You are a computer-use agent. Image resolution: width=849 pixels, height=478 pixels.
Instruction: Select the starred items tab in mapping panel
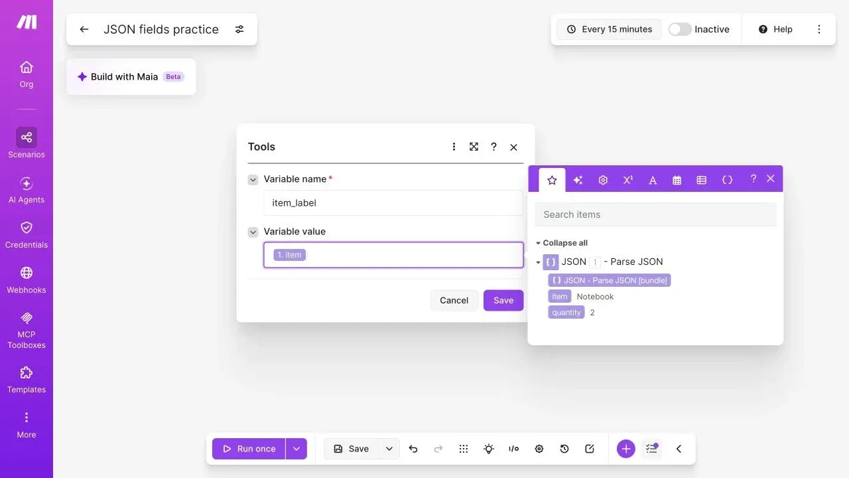point(552,180)
